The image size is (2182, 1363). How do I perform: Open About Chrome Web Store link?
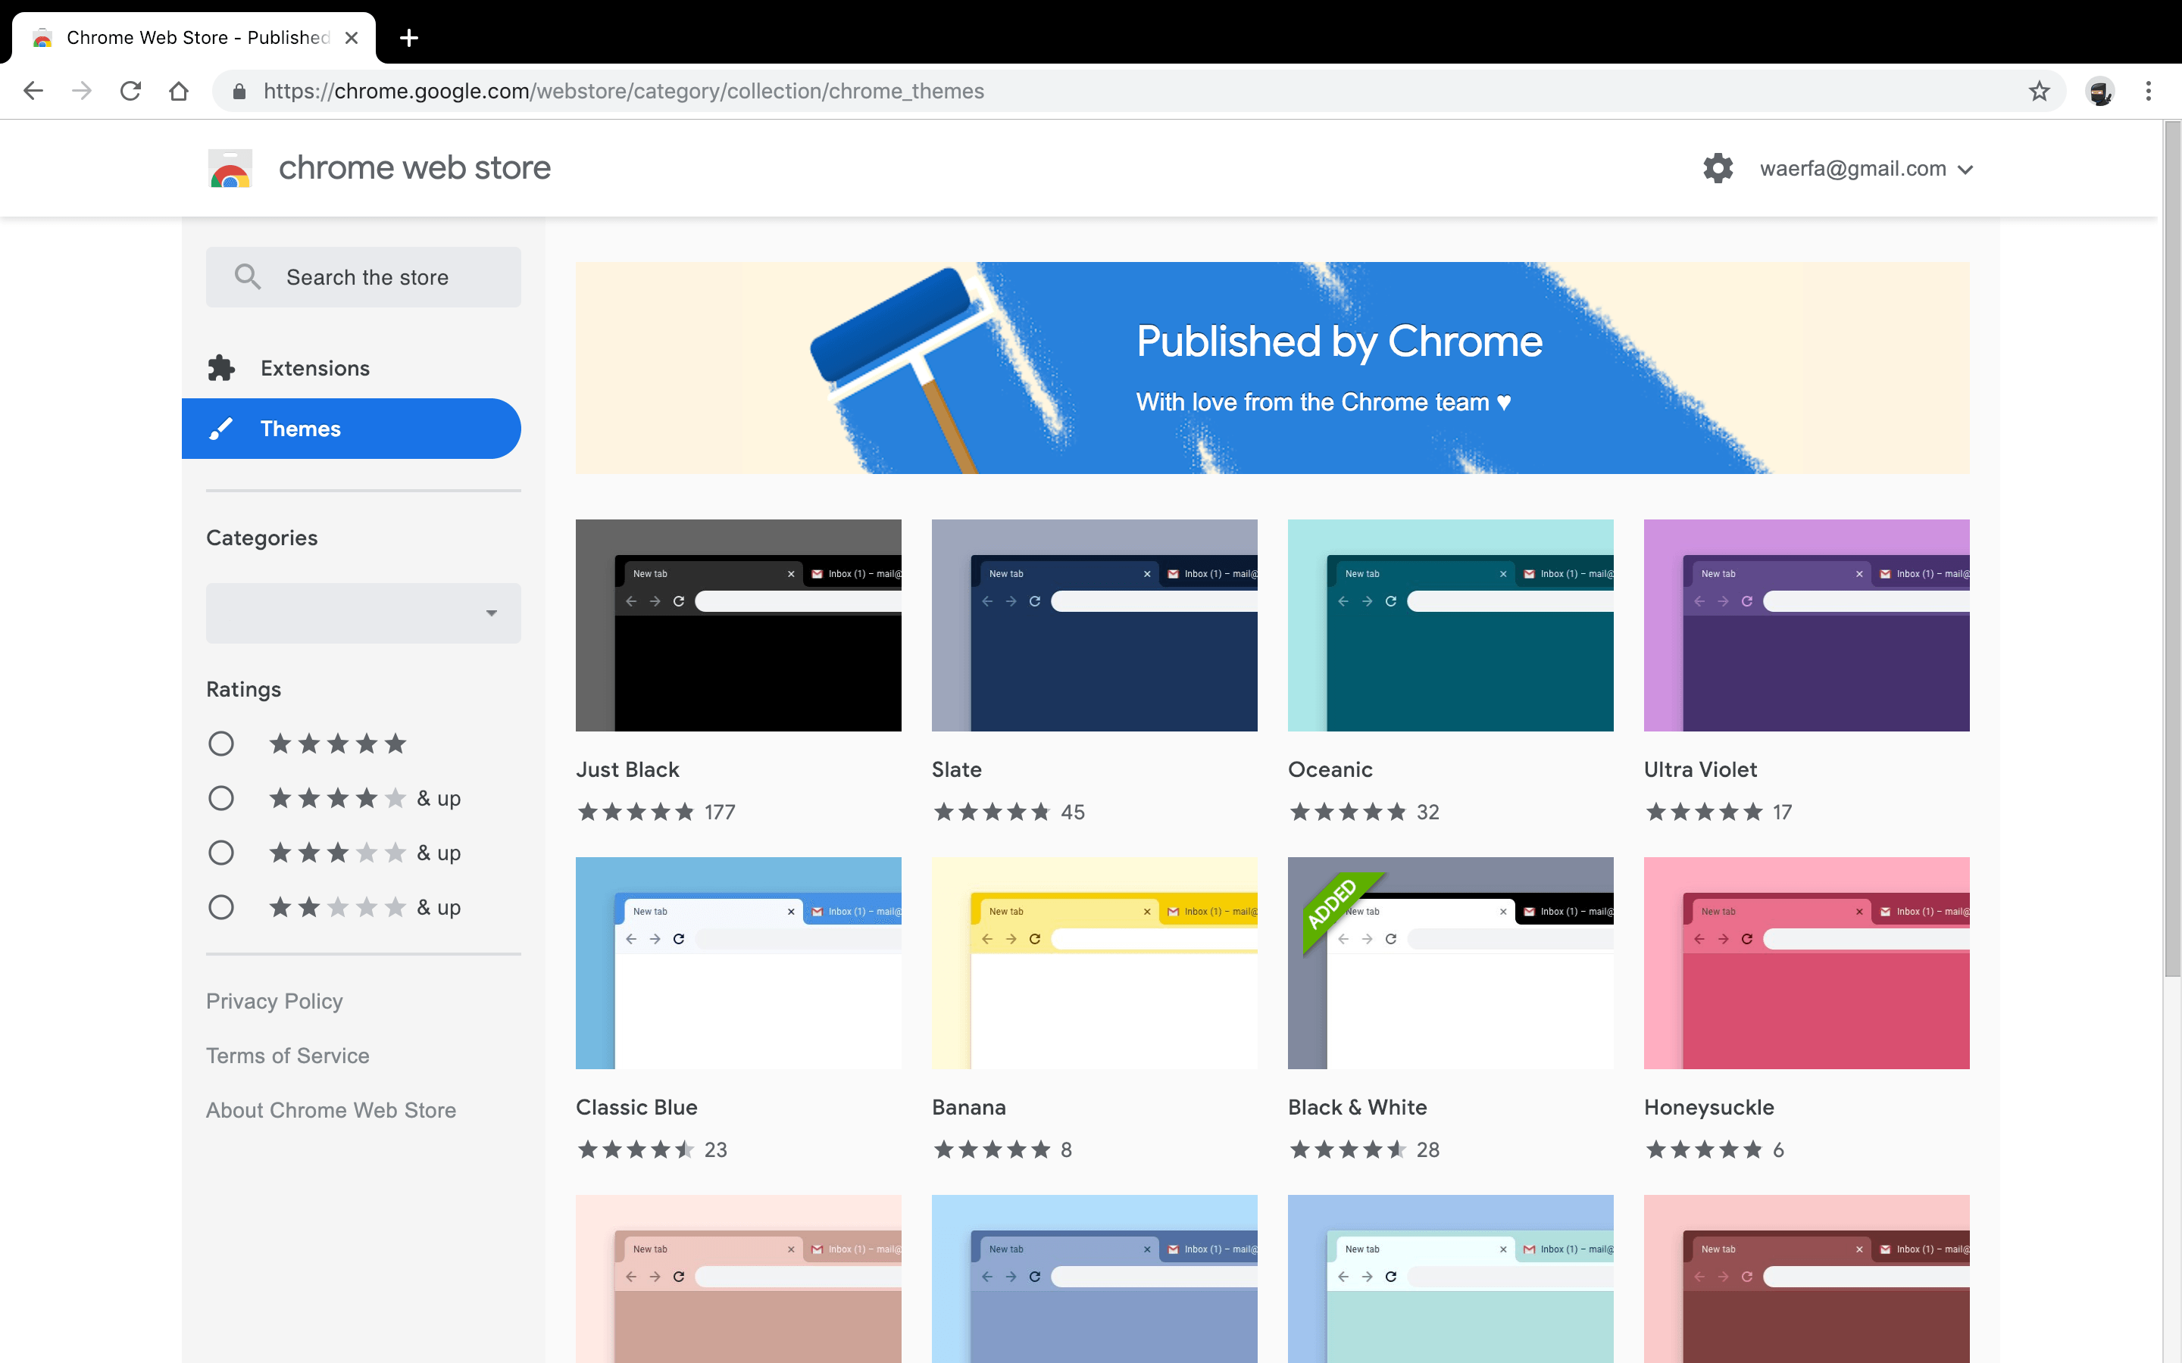331,1111
